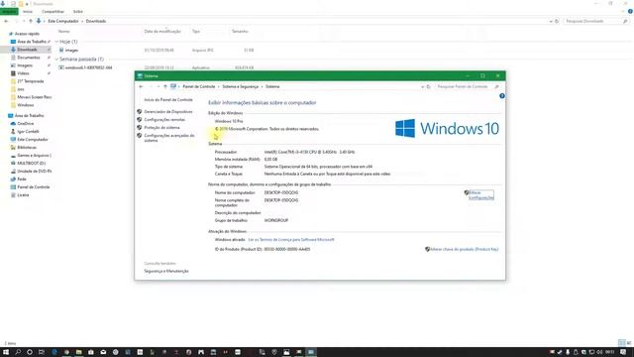634x357 pixels.
Task: Sort by Data de modificação column
Action: (162, 31)
